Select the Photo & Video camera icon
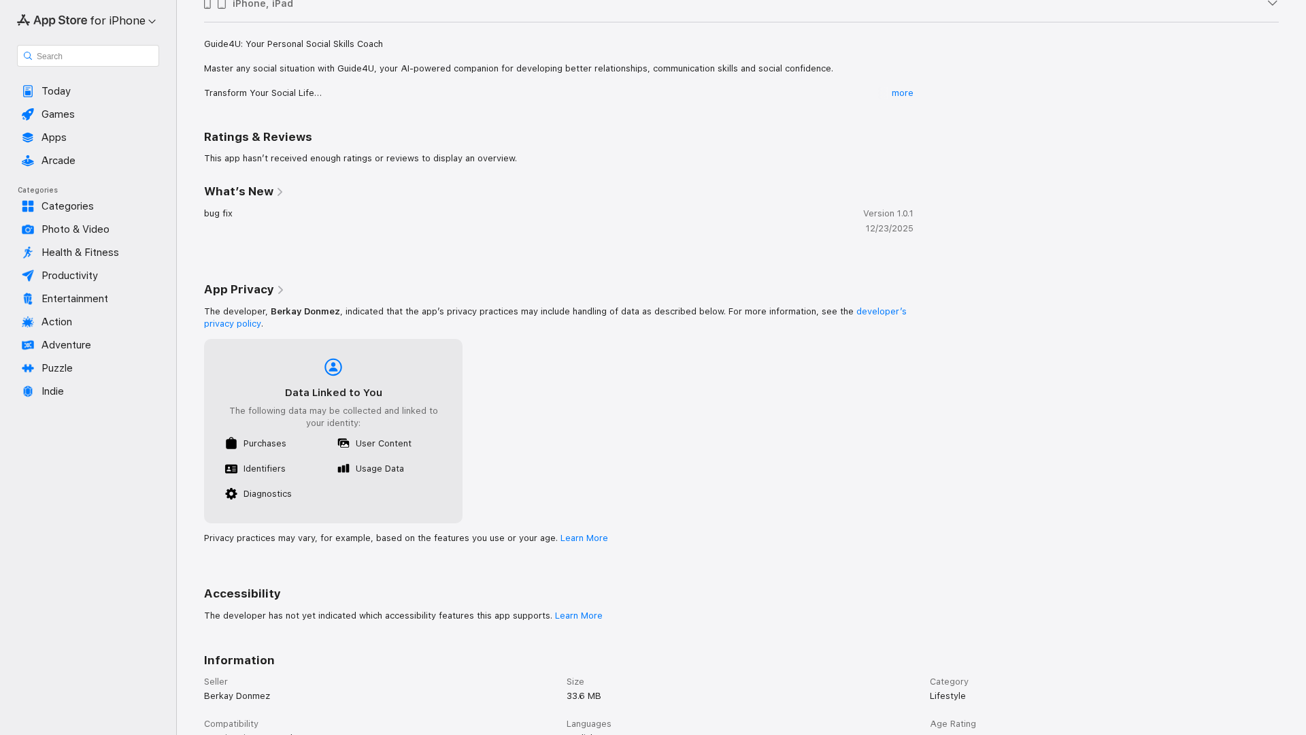Screen dimensions: 1306x735 pos(28,229)
